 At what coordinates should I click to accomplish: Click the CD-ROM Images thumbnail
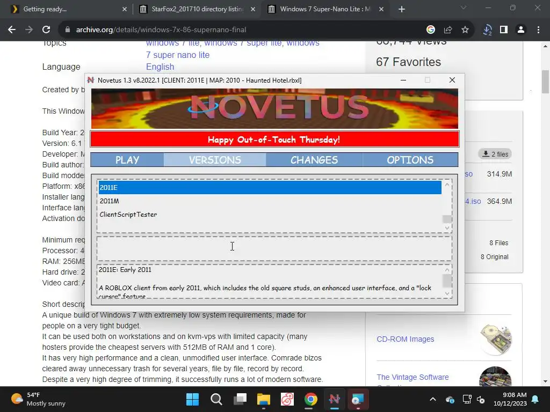(496, 340)
